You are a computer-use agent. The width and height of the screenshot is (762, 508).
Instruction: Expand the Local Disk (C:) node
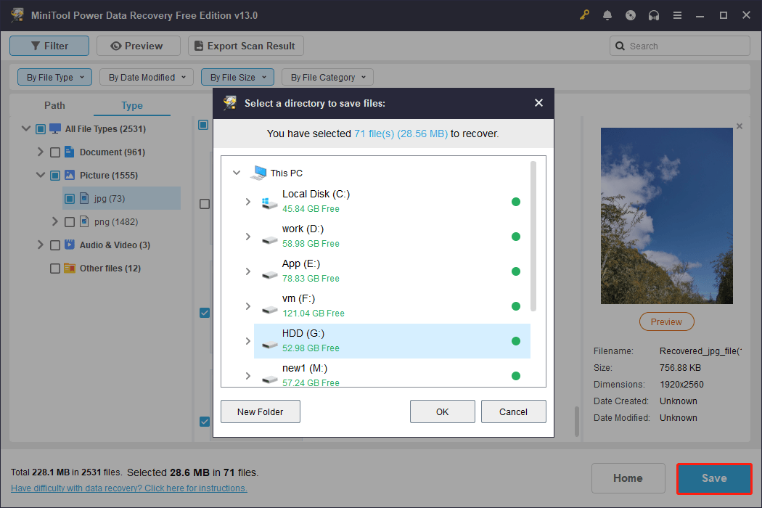tap(248, 202)
